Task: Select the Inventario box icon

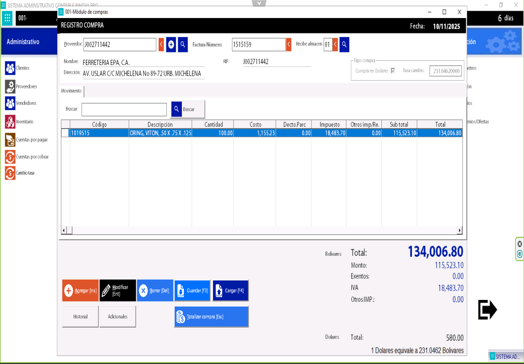Action: 10,121
